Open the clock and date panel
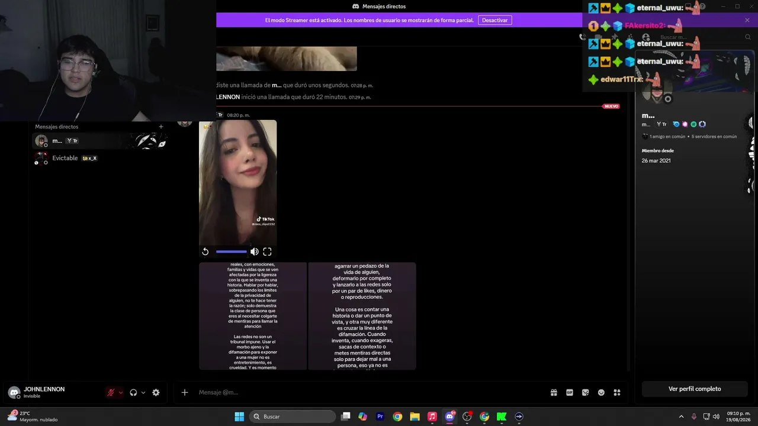 point(738,417)
